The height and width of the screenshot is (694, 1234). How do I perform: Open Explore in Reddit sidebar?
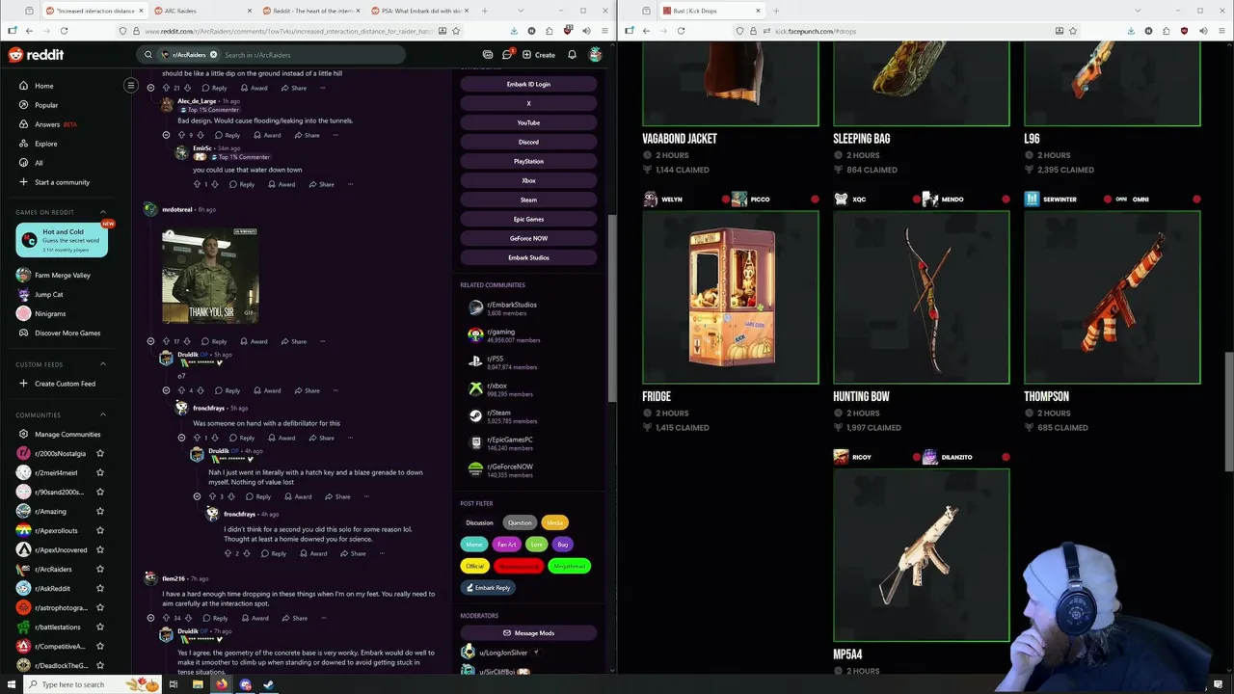tap(45, 144)
